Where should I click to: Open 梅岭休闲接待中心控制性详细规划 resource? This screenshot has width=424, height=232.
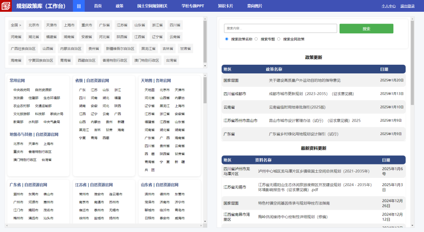[x=292, y=217]
